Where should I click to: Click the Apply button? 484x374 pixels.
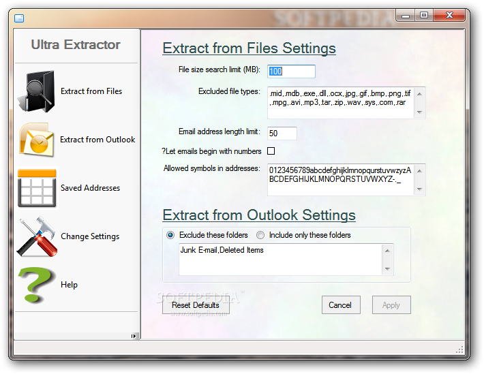click(391, 305)
